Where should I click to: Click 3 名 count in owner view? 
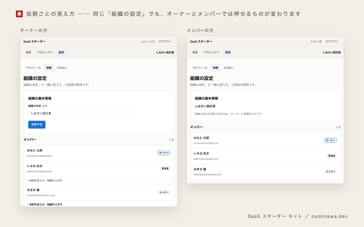(x=171, y=140)
